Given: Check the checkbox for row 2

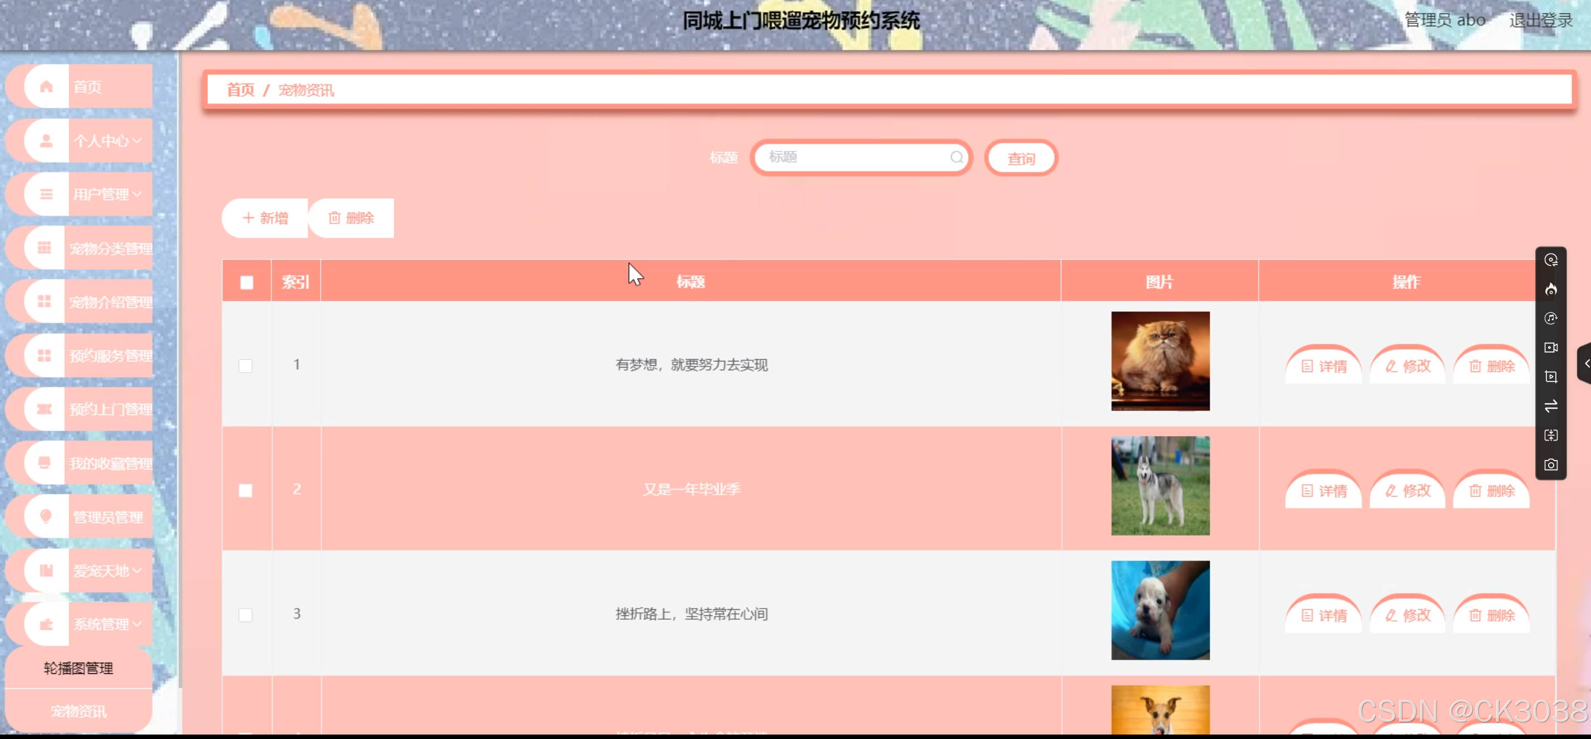Looking at the screenshot, I should pyautogui.click(x=245, y=491).
